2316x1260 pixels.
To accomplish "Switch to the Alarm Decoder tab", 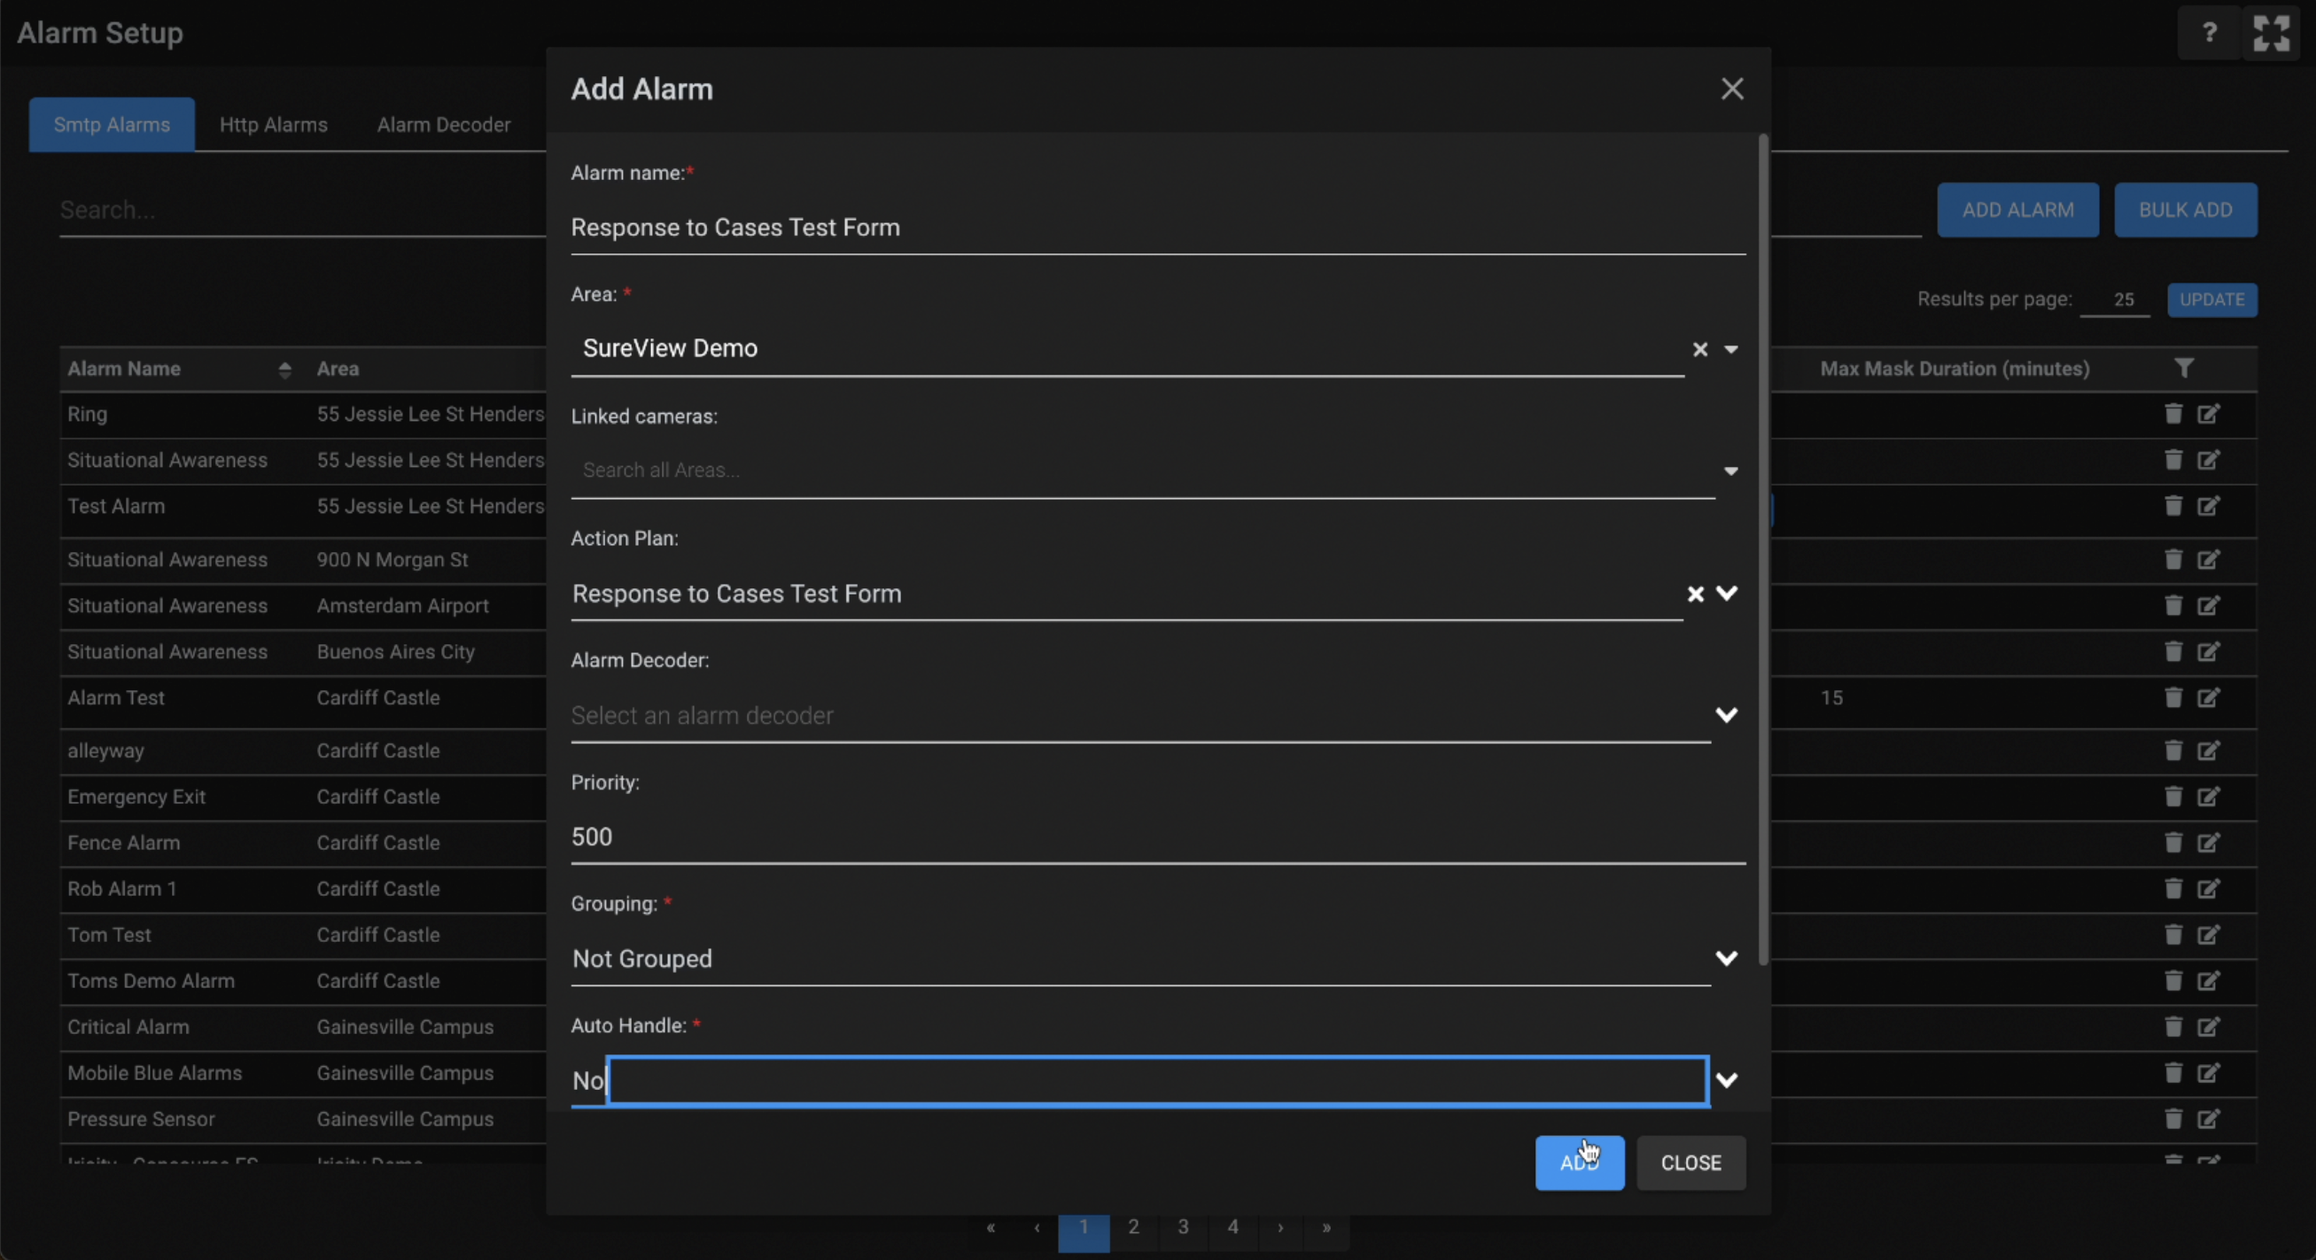I will click(443, 124).
